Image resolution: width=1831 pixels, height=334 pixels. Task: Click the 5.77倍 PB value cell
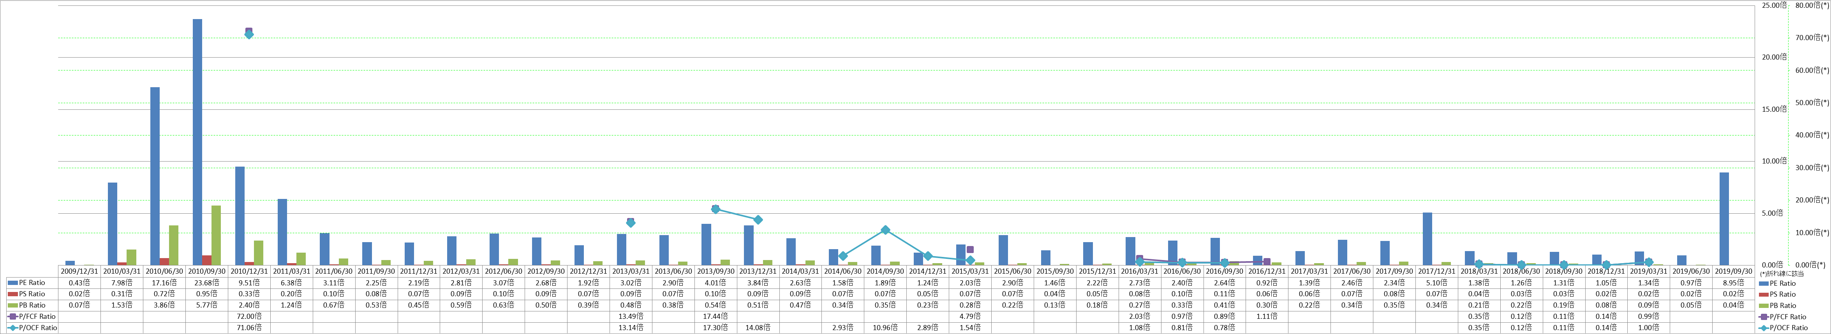tap(207, 305)
